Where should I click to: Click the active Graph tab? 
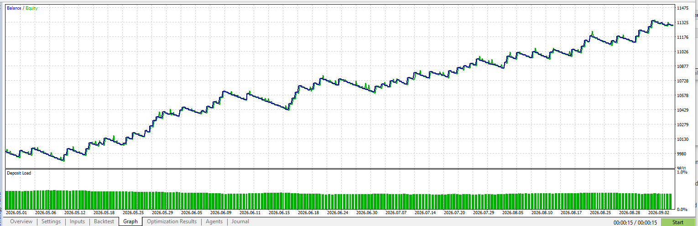pyautogui.click(x=130, y=221)
